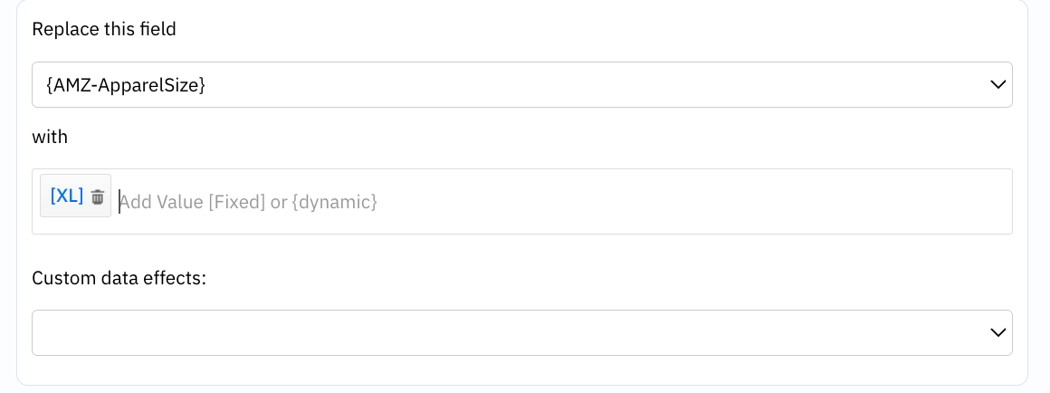Delete the [XL] value with trash icon
The height and width of the screenshot is (393, 1050).
tap(98, 196)
